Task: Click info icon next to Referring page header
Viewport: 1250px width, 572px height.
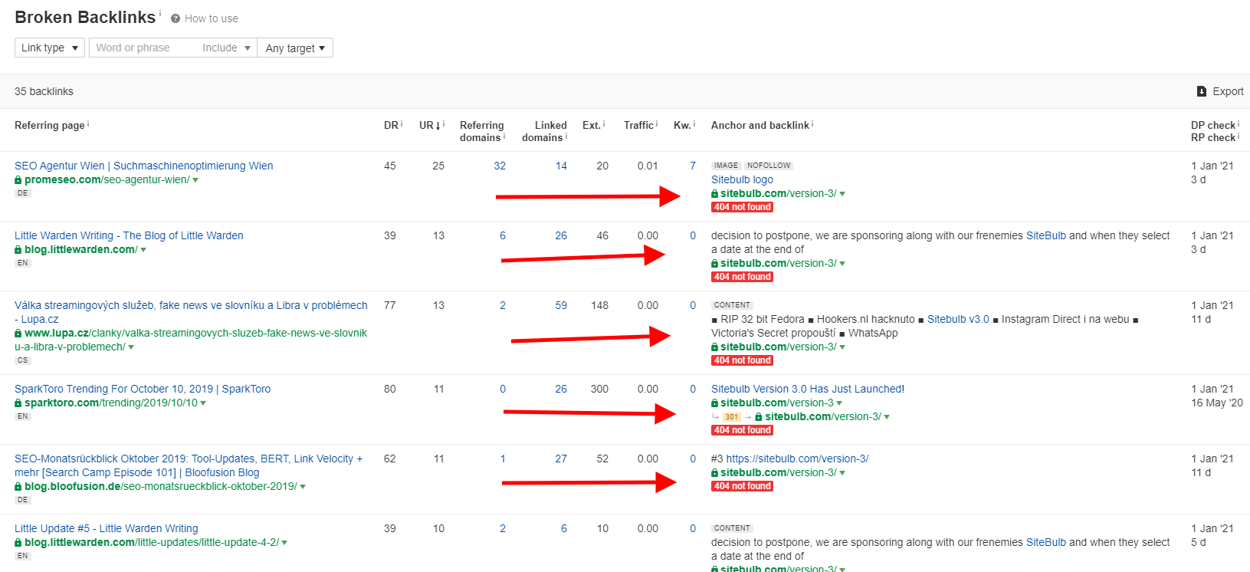Action: coord(87,123)
